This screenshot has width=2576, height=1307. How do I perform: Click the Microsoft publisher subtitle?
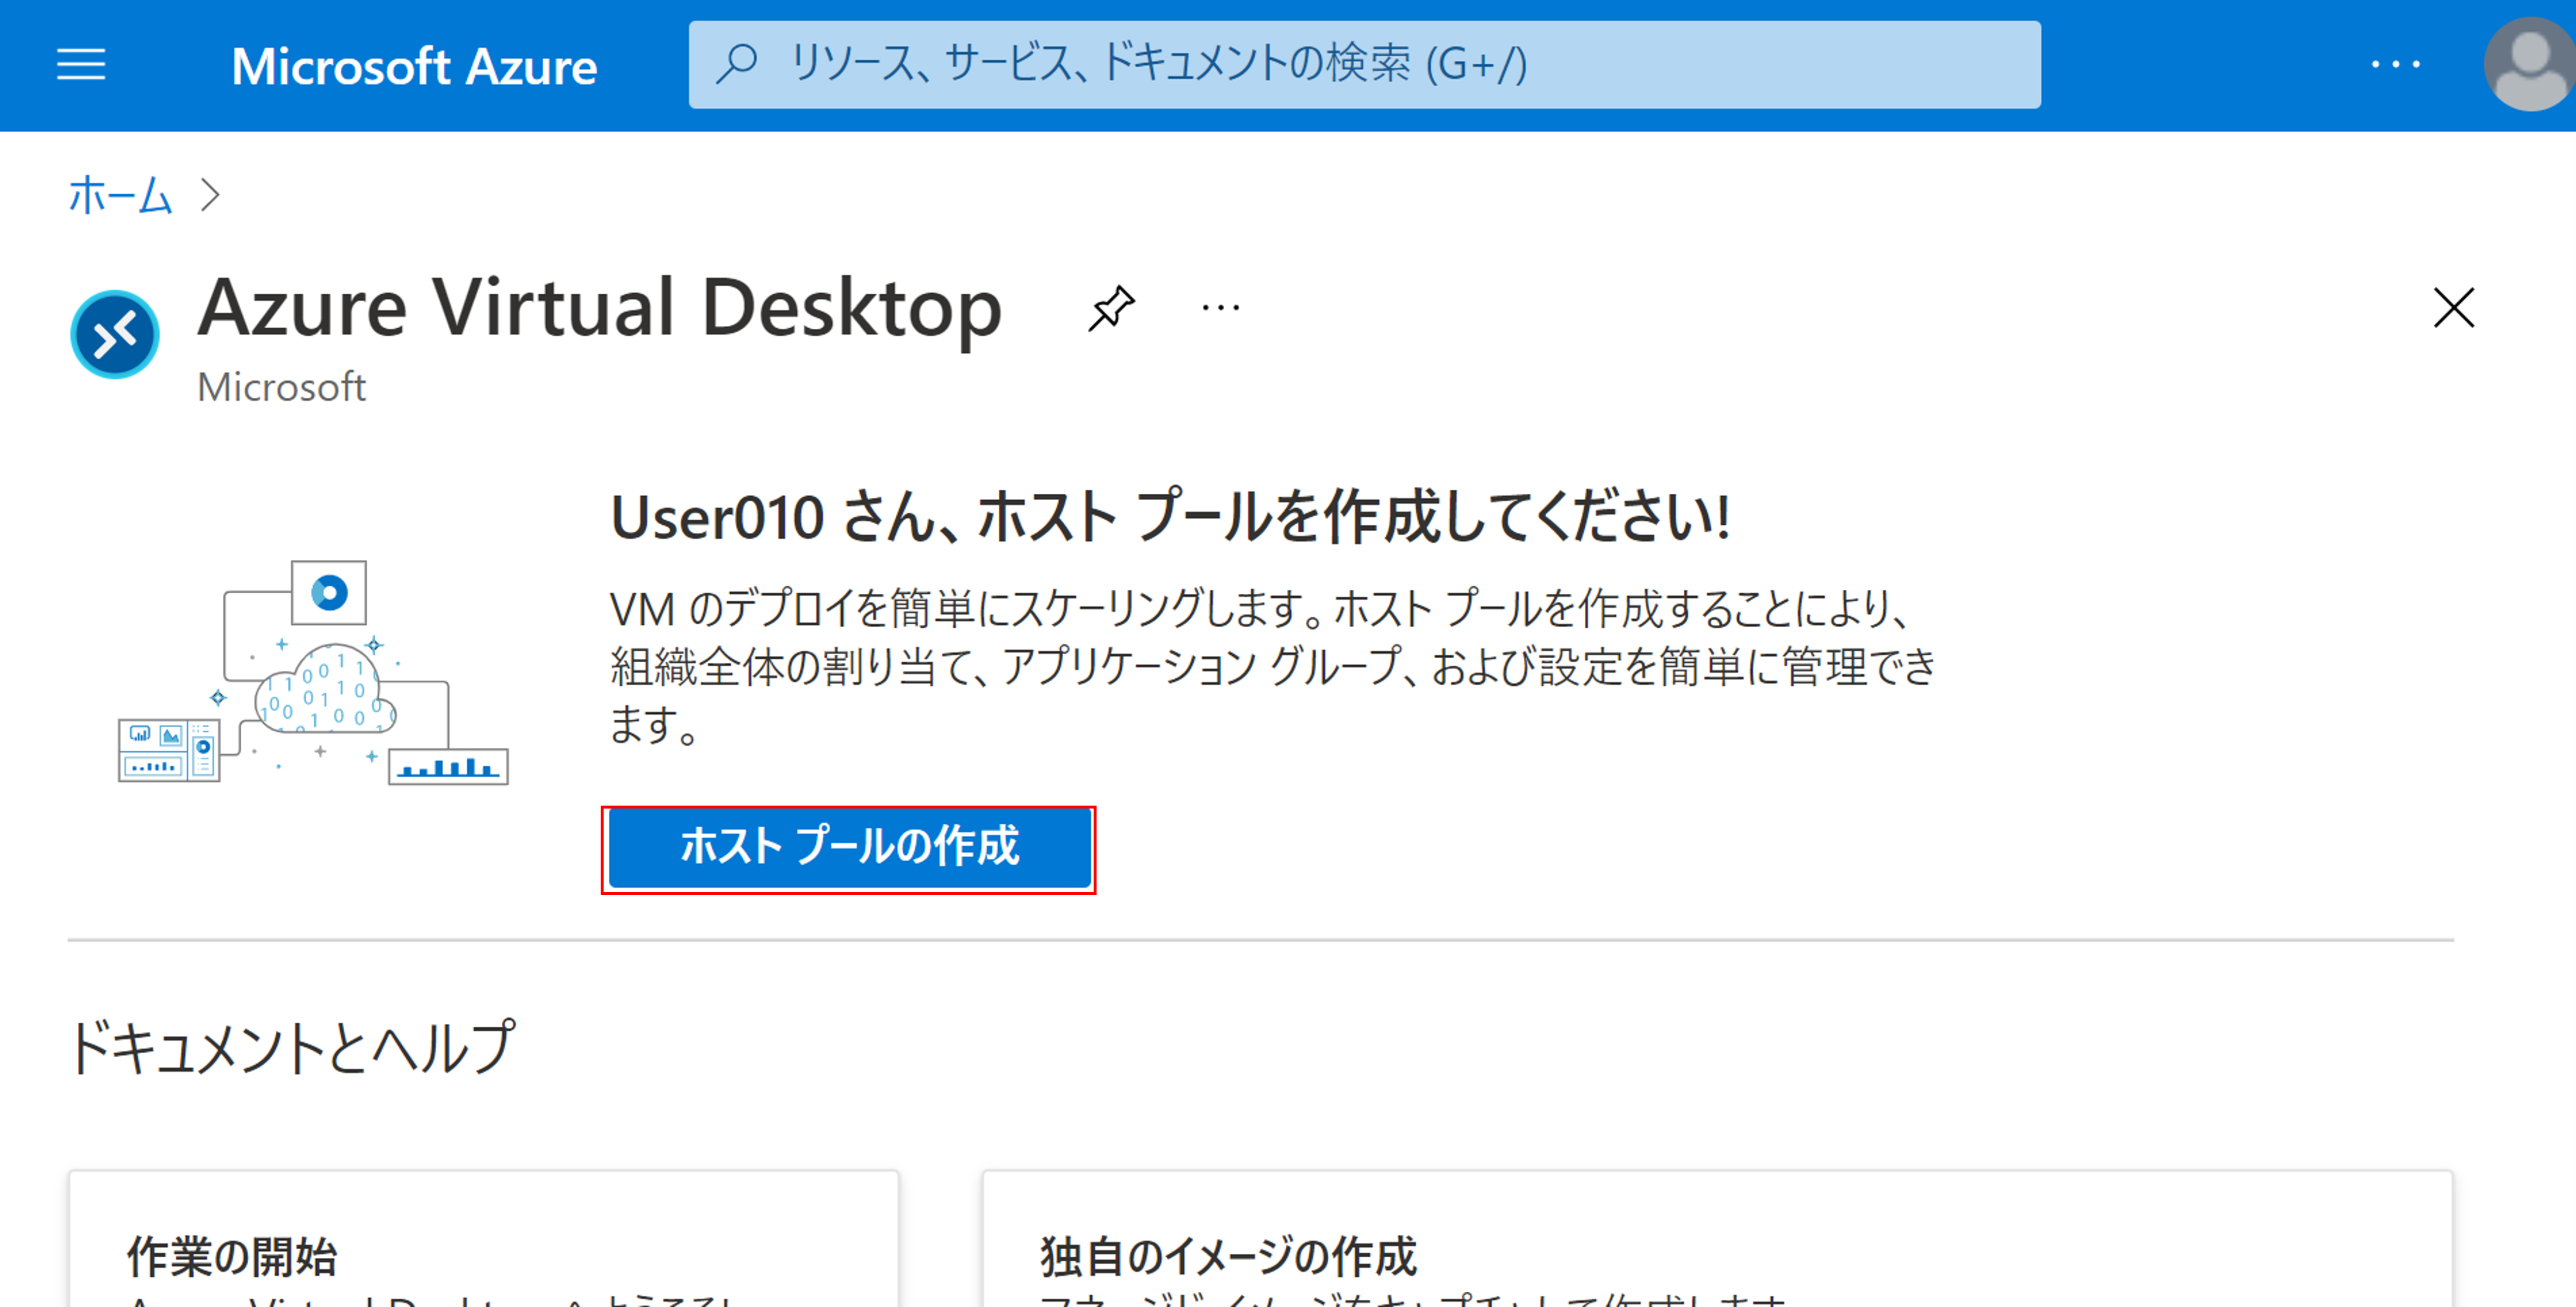point(281,387)
